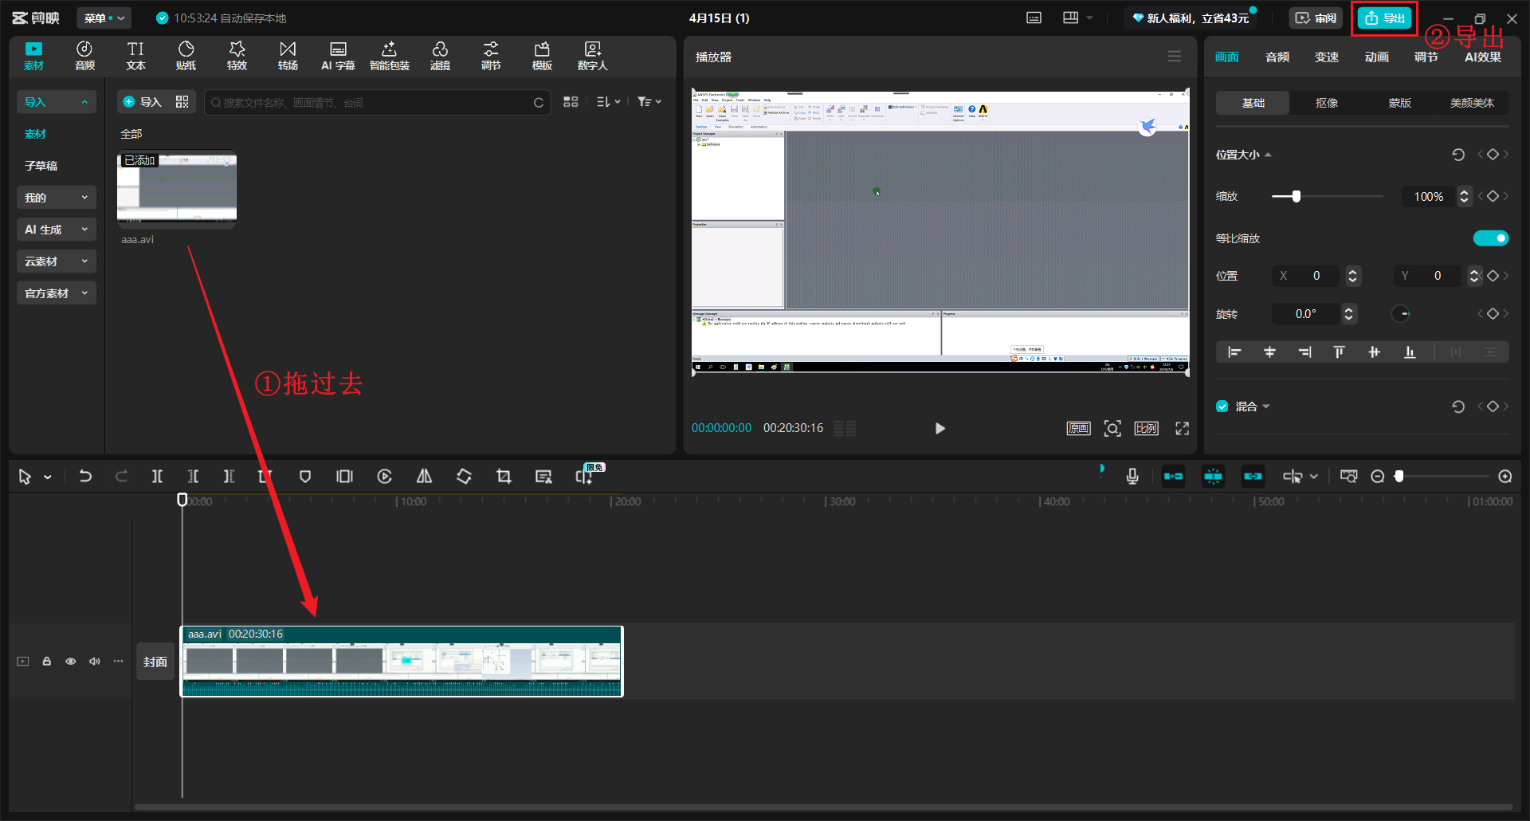1530x821 pixels.
Task: Open the 文本 text tool
Action: (135, 56)
